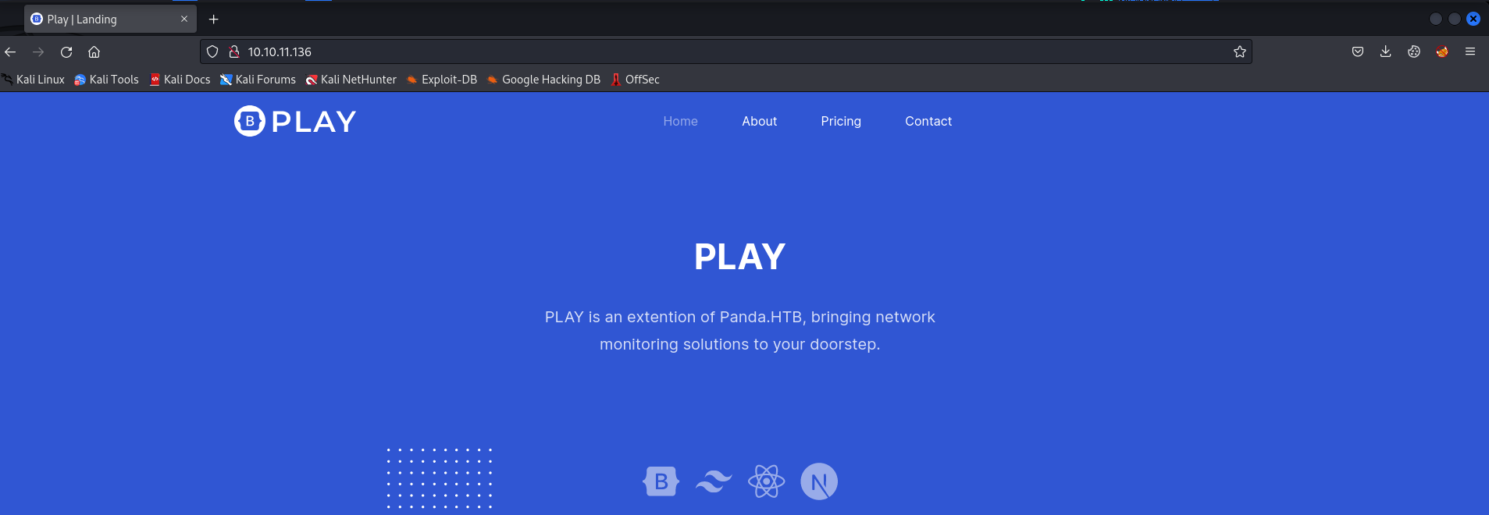Click the FoxyProxy extension icon
Image resolution: width=1489 pixels, height=515 pixels.
click(x=1442, y=51)
